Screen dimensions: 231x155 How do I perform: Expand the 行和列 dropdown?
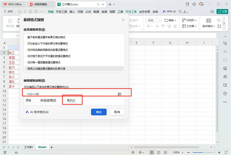click(189, 20)
